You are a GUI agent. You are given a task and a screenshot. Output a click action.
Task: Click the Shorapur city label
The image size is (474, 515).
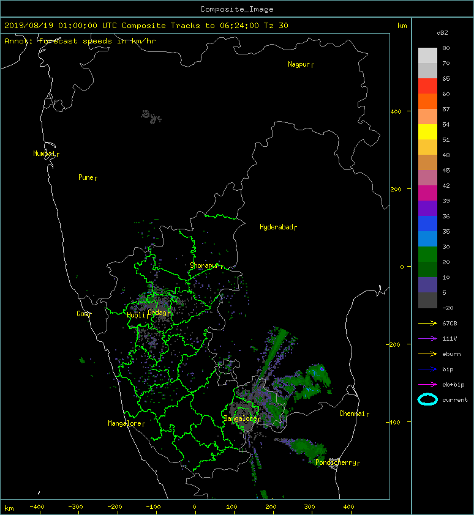205,265
